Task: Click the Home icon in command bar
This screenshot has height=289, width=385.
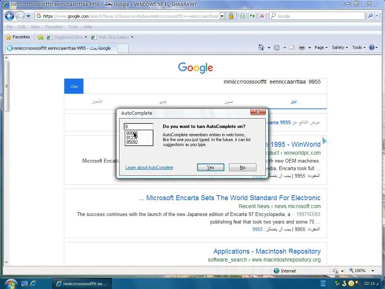Action: (261, 47)
